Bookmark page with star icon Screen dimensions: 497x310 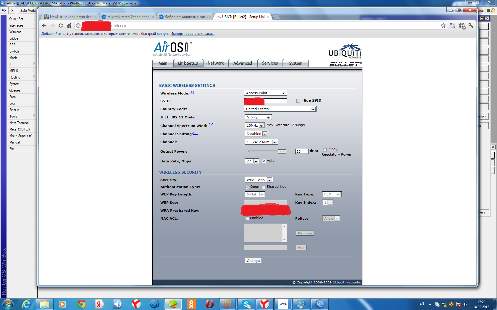[x=443, y=26]
